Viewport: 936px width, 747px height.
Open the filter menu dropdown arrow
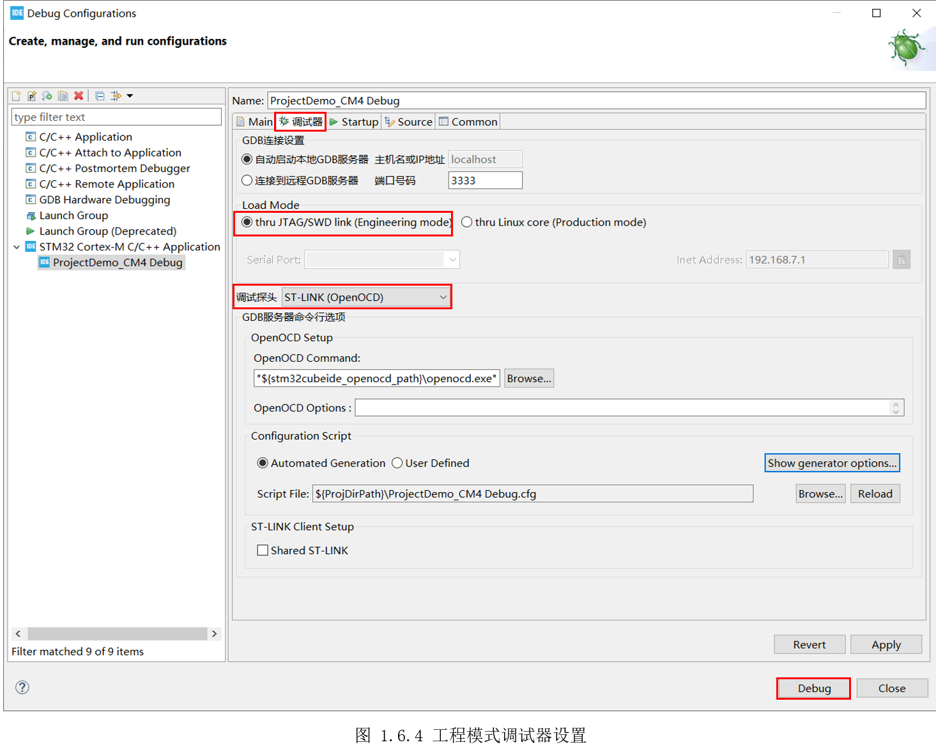tap(130, 96)
